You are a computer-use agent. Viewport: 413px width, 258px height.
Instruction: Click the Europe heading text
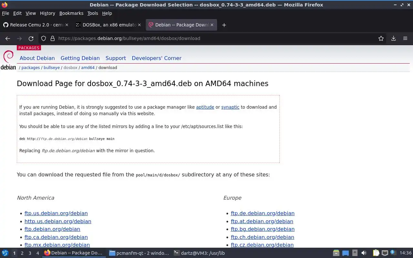pyautogui.click(x=232, y=198)
